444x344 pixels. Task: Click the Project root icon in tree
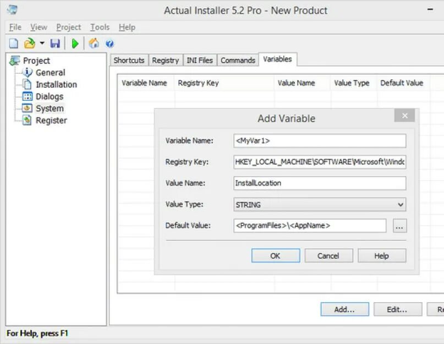[x=14, y=61]
